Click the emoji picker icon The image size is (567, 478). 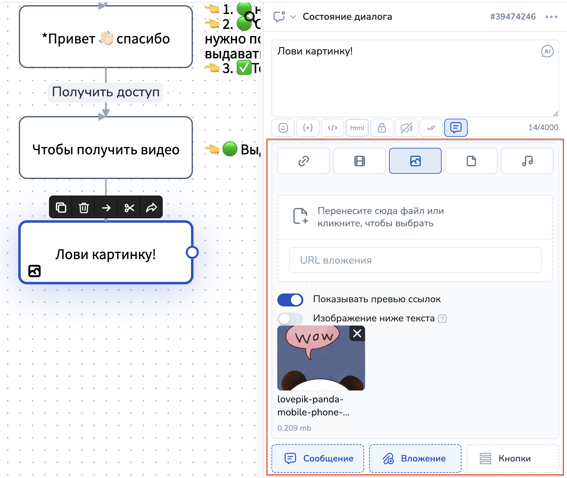click(283, 128)
